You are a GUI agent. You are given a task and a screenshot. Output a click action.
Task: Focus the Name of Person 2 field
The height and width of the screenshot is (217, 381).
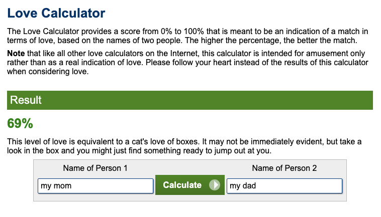(x=284, y=186)
